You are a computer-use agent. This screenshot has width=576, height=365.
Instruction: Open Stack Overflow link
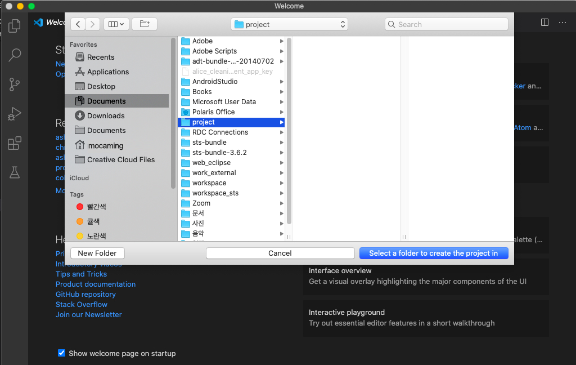point(81,305)
